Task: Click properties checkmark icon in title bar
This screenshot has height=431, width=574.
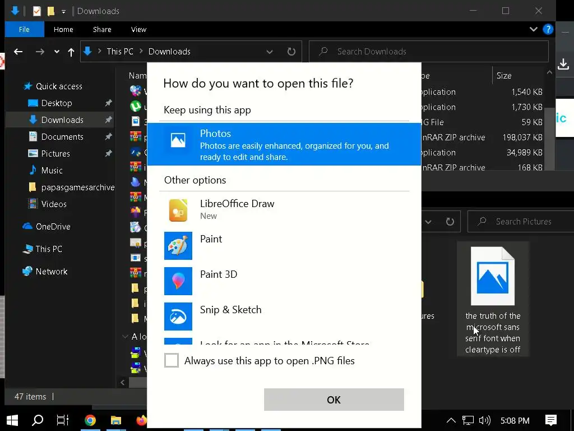Action: tap(37, 11)
